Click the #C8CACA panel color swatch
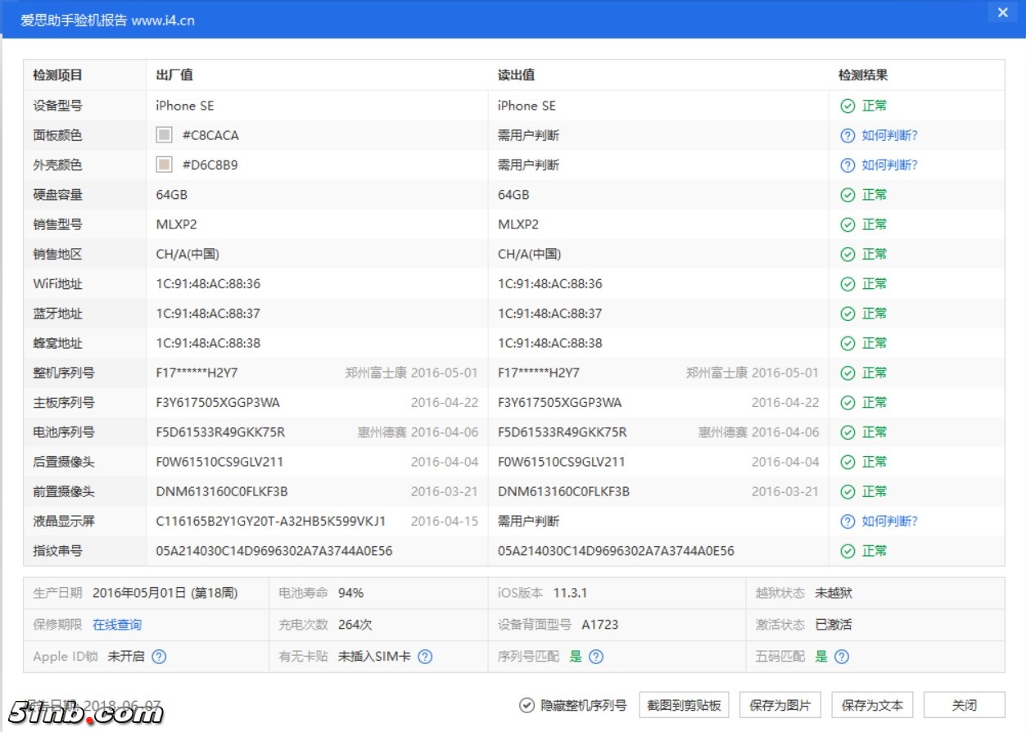The image size is (1026, 732). [x=165, y=135]
